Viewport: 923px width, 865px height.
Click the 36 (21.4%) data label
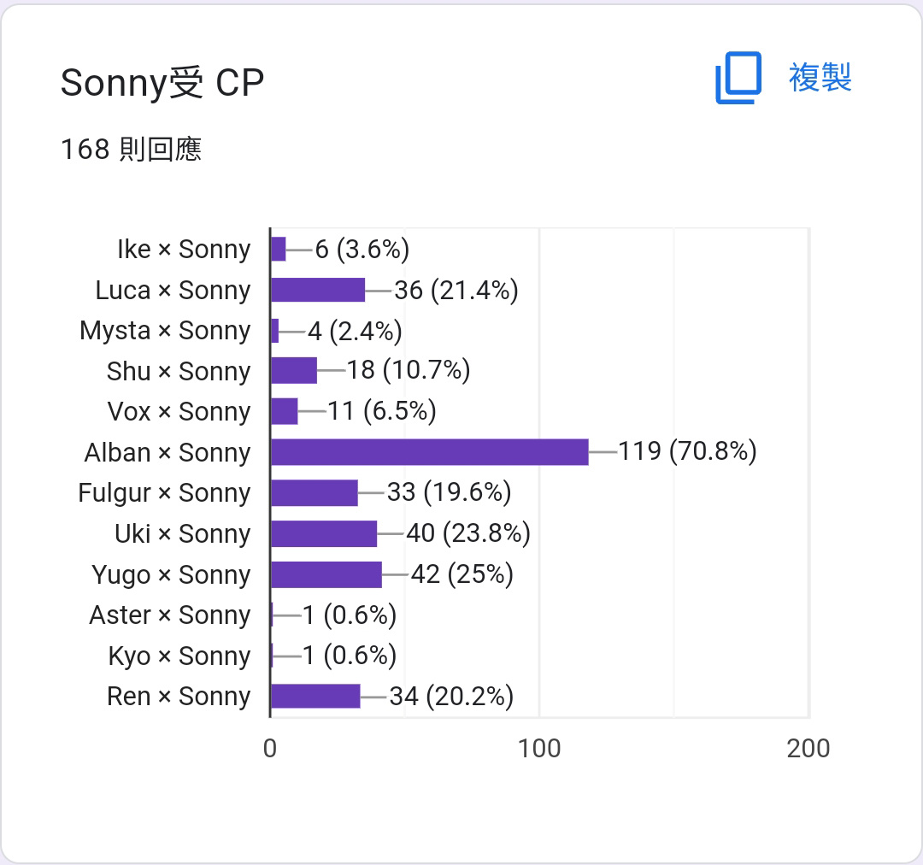coord(456,291)
